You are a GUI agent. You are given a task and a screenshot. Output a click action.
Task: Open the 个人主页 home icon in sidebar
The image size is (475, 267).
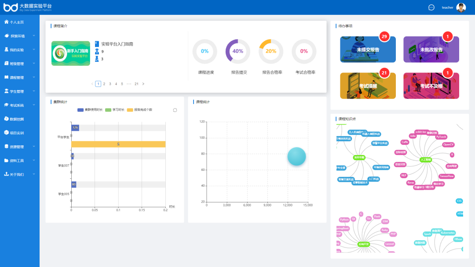pyautogui.click(x=6, y=22)
